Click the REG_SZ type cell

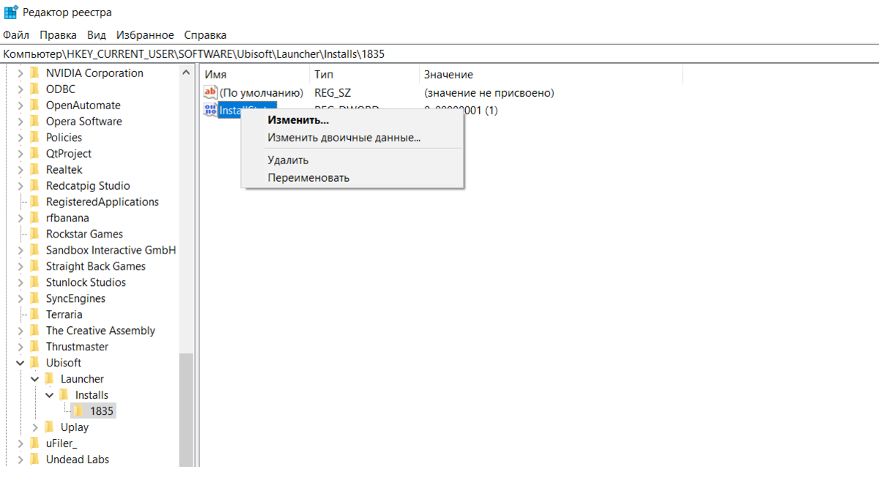(333, 93)
